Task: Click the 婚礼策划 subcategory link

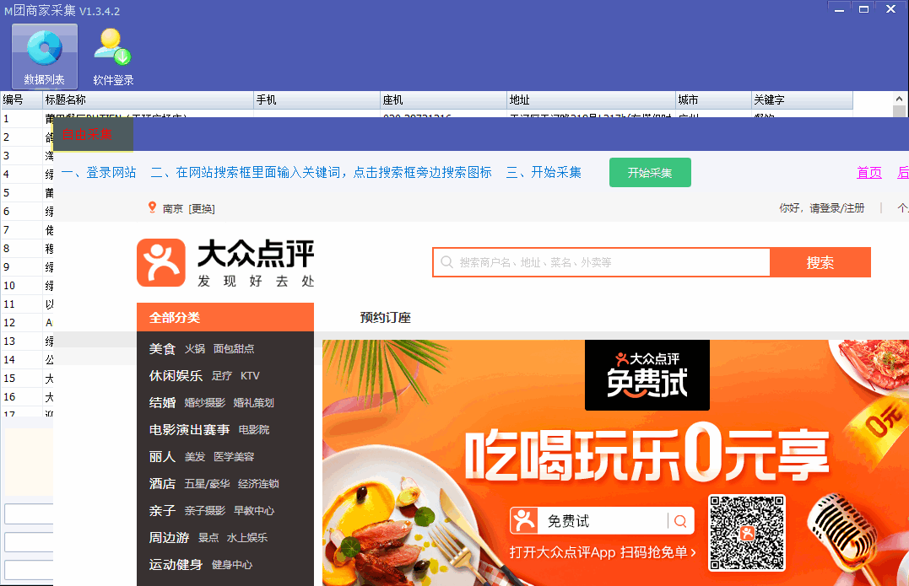Action: point(254,402)
